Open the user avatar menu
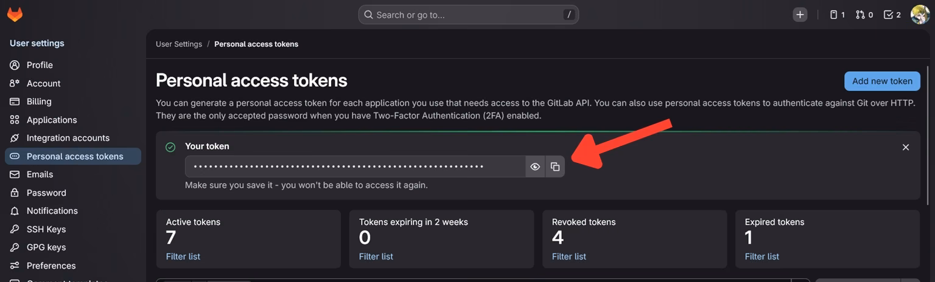This screenshot has width=935, height=282. (920, 15)
